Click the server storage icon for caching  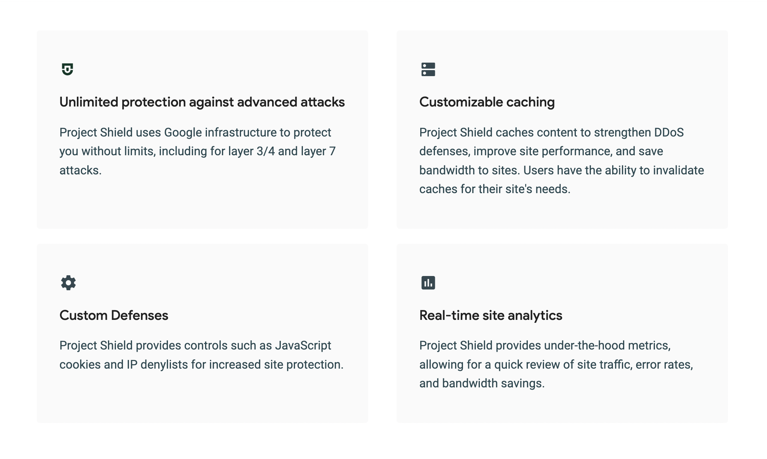(x=428, y=69)
